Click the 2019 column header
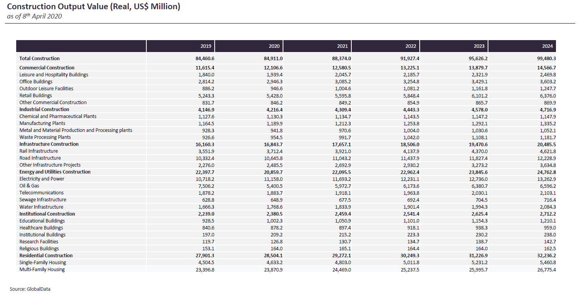Viewport: 583px width, 295px height. (x=205, y=46)
